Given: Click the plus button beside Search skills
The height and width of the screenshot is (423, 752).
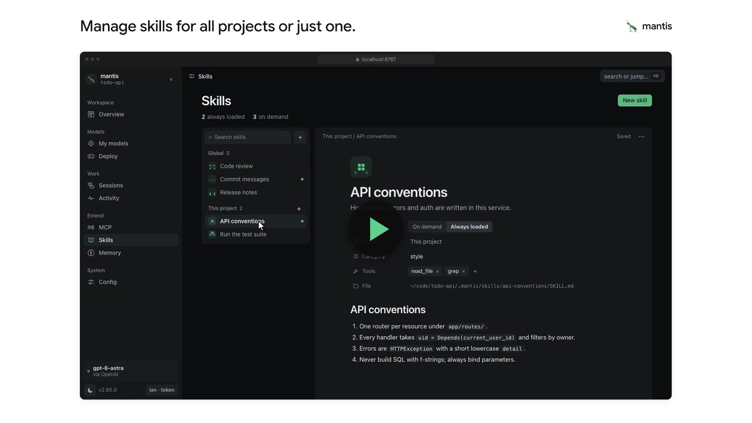Looking at the screenshot, I should click(x=300, y=137).
